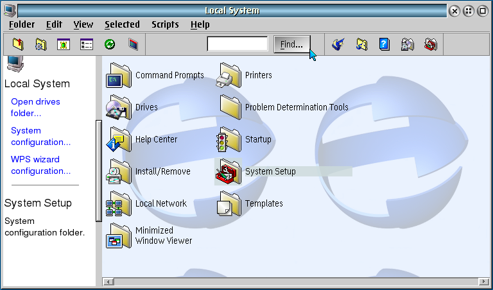Click the Local Network label text
This screenshot has width=493, height=290.
click(161, 203)
